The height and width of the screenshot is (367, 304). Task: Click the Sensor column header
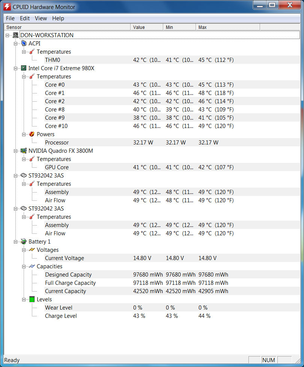tap(68, 27)
